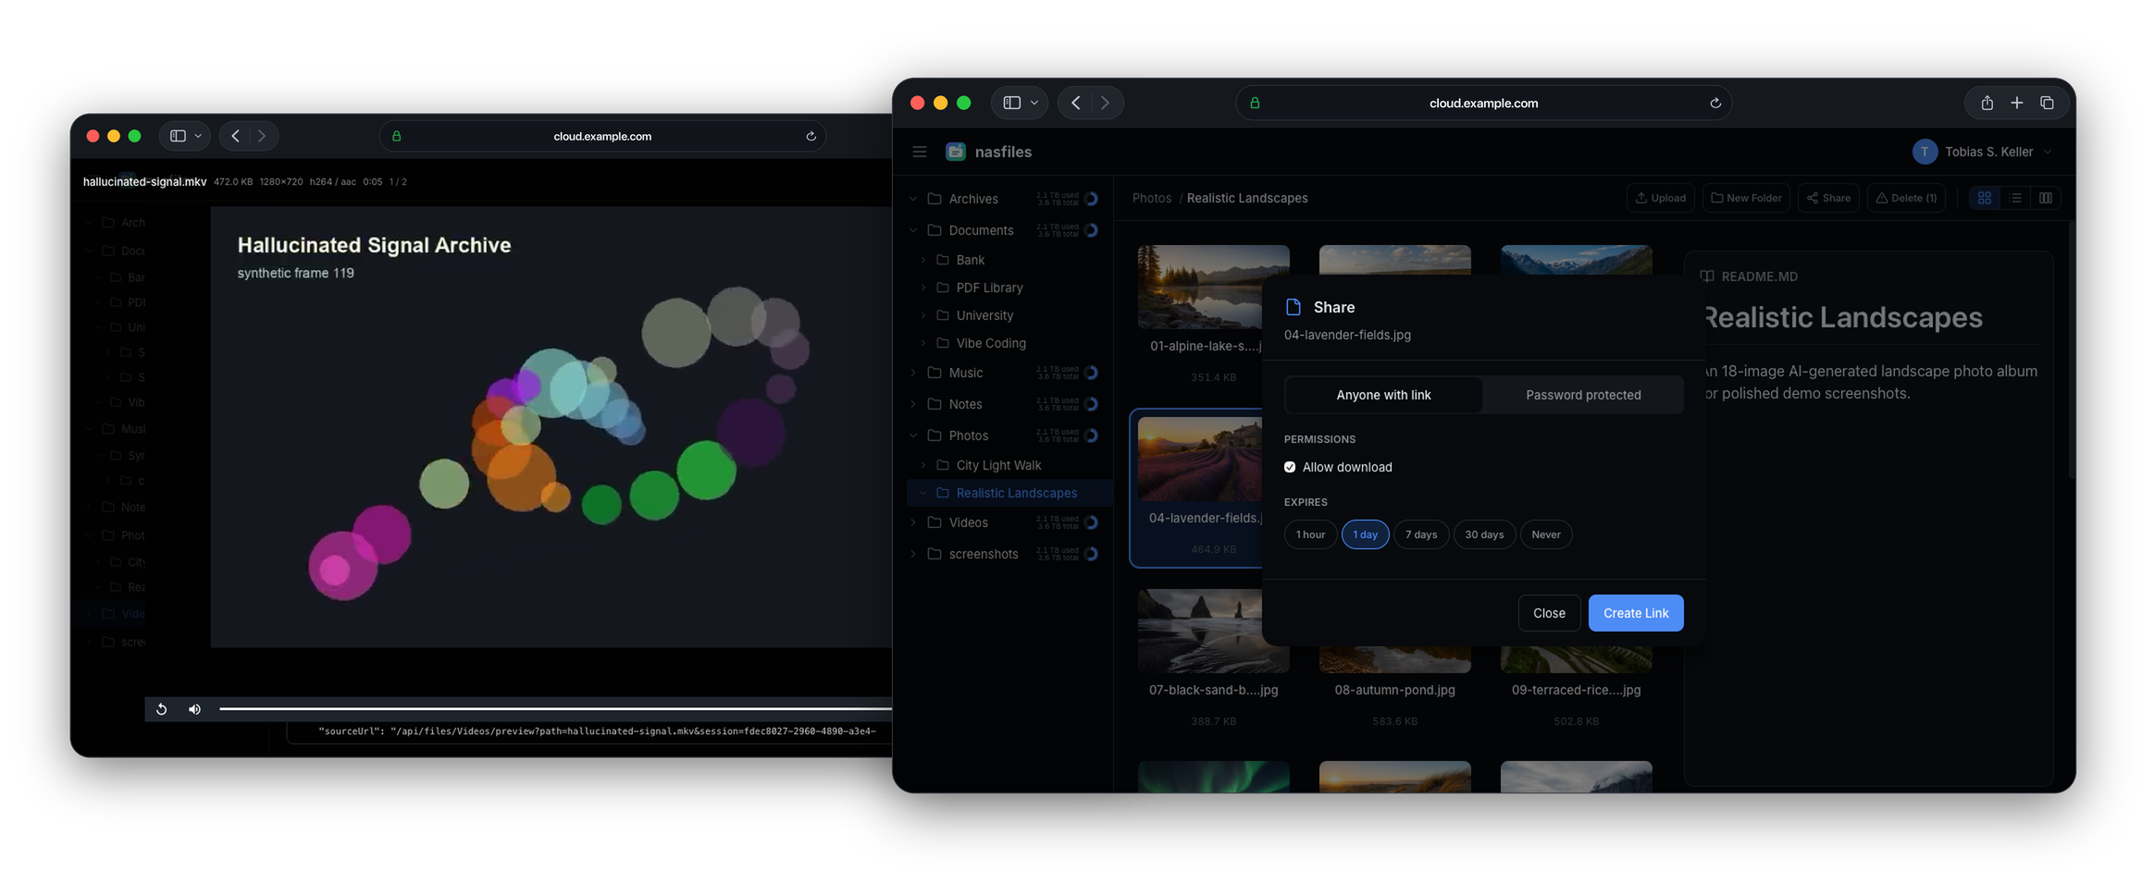The image size is (2154, 871).
Task: Click Close in Share dialog
Action: 1549,613
